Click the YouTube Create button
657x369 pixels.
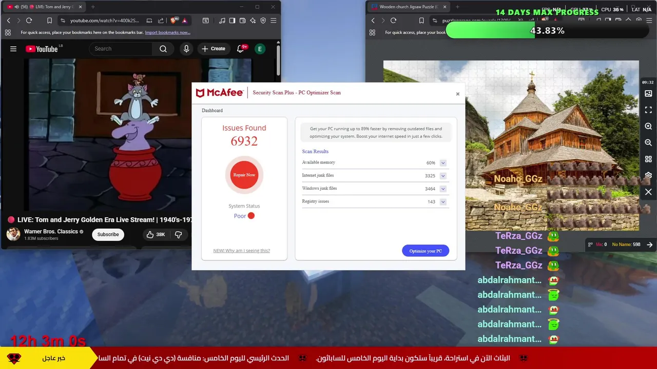(x=214, y=49)
